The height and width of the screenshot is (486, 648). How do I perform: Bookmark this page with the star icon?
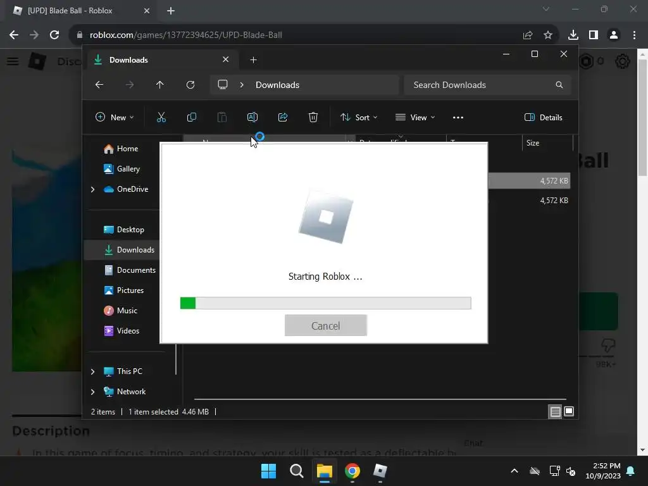click(x=548, y=35)
